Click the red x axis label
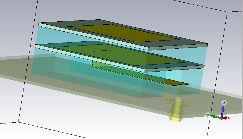This screenshot has height=139, width=243. click(229, 118)
